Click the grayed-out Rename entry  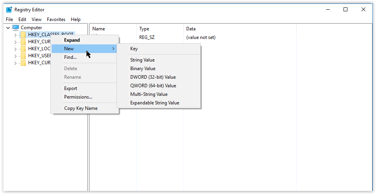click(85, 77)
